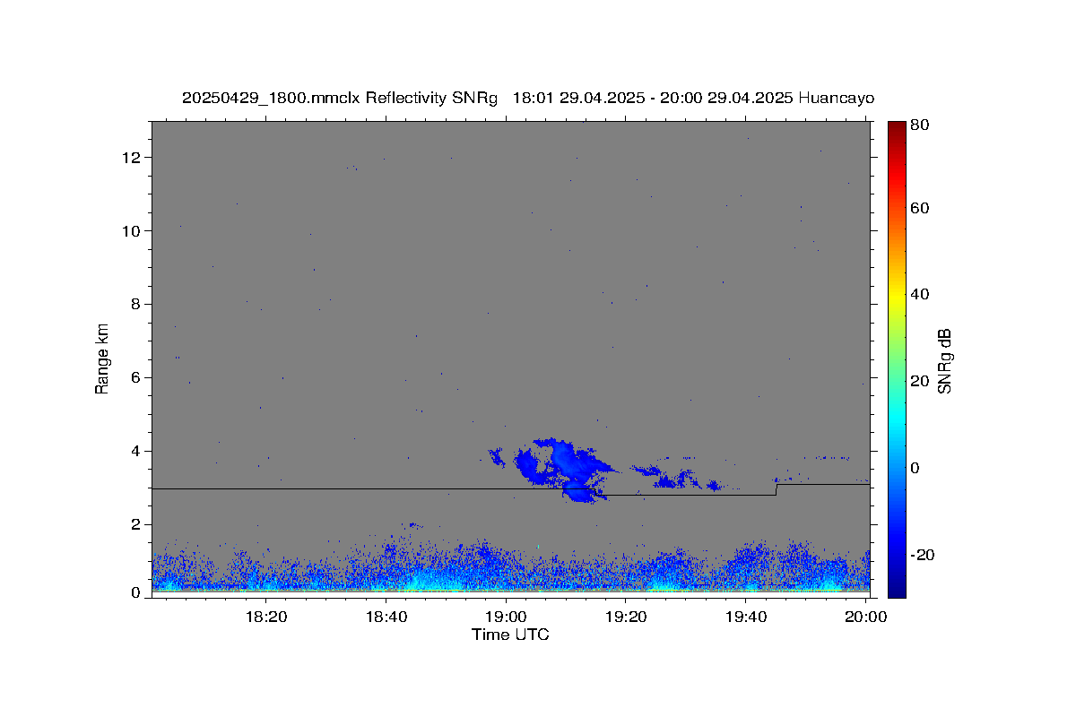Click the colorbar value 80
The height and width of the screenshot is (717, 1076).
tap(920, 125)
